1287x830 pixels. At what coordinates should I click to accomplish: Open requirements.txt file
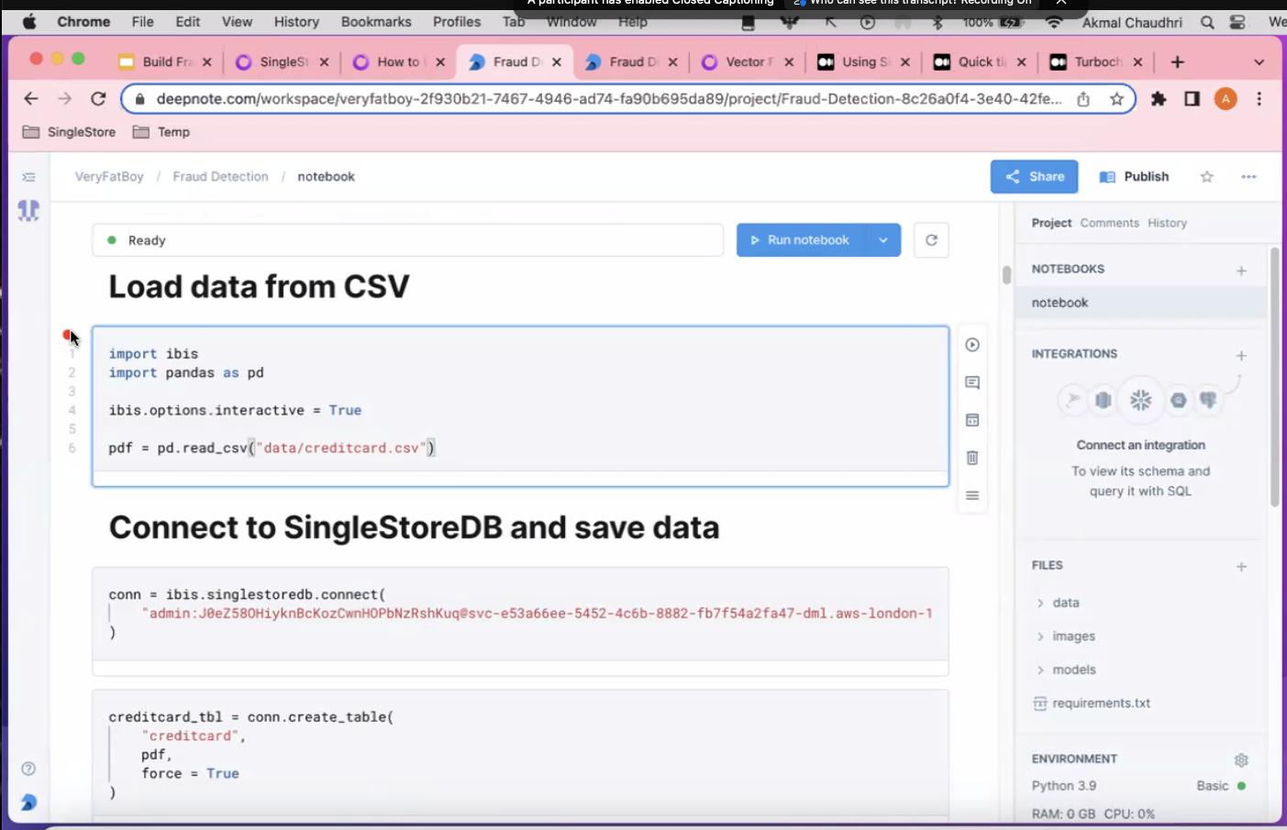pyautogui.click(x=1101, y=703)
